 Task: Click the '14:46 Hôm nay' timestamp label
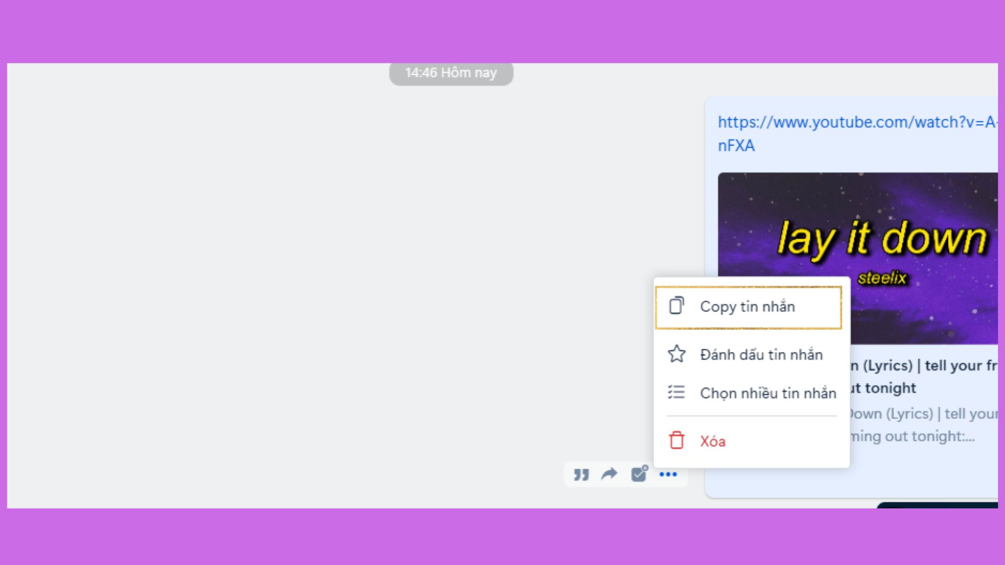tap(451, 73)
